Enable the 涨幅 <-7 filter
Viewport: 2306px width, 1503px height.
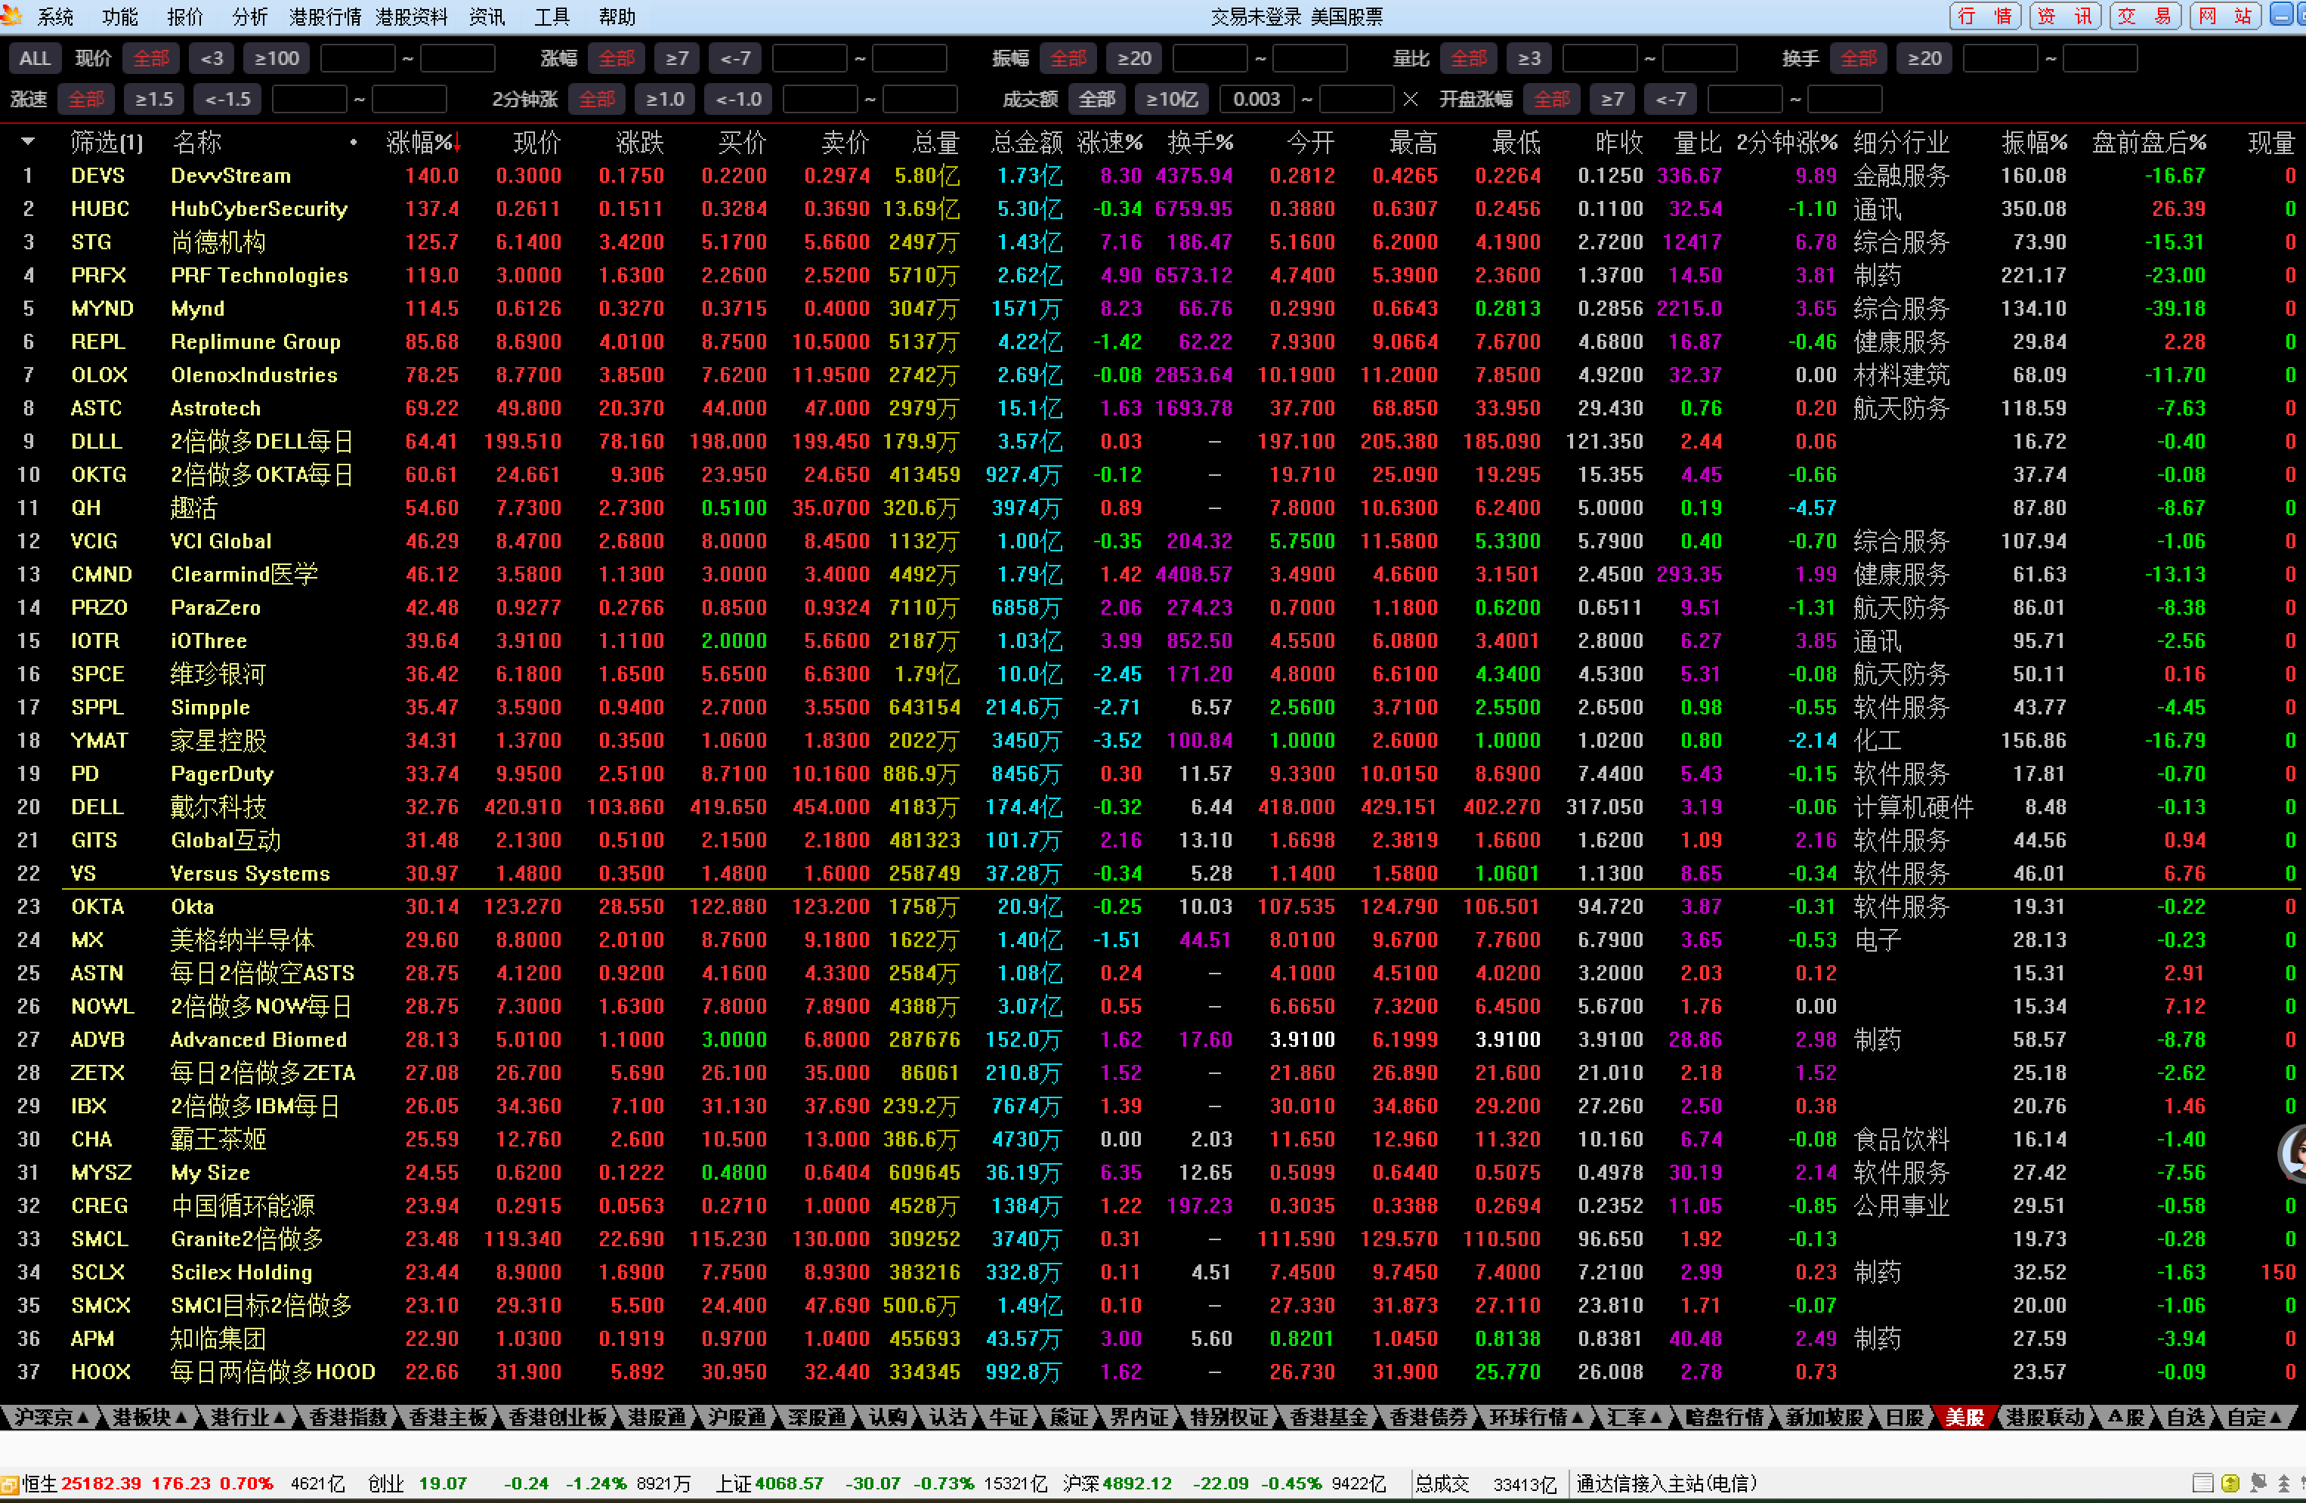pos(737,58)
